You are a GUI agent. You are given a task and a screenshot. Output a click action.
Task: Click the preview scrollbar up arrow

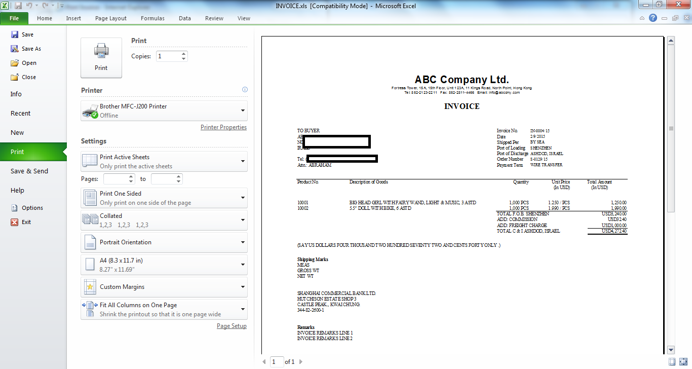coord(671,41)
